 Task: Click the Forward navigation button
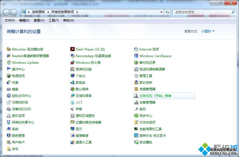(14, 12)
